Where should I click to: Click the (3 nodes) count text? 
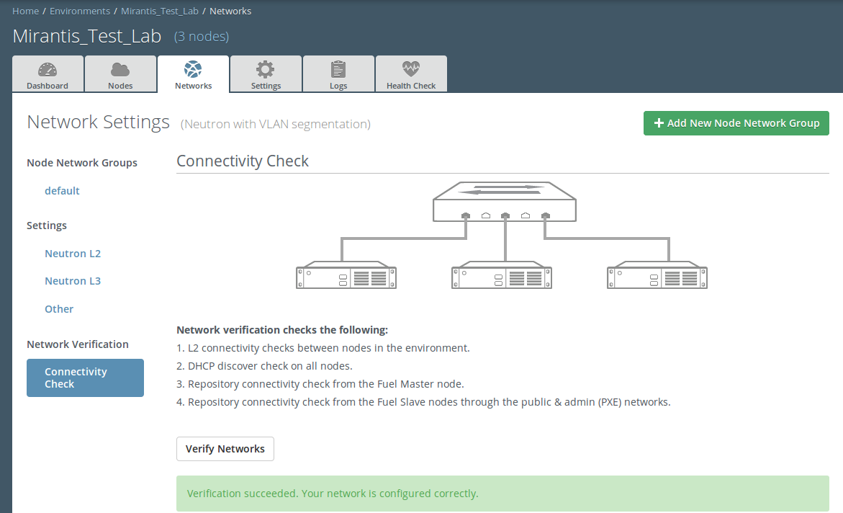[x=202, y=37]
